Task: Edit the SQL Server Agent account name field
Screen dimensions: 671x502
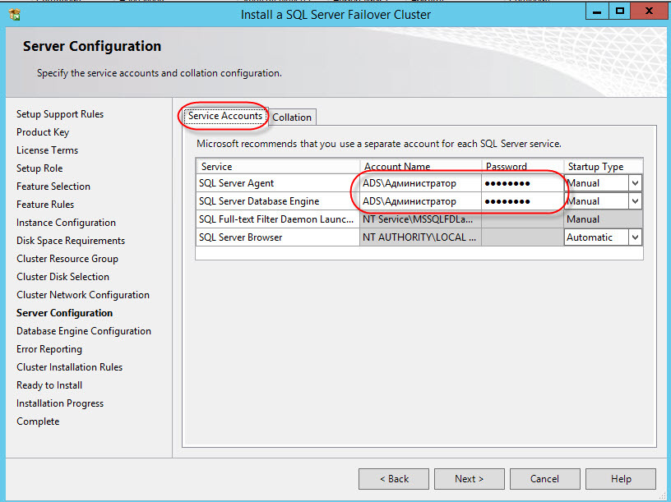Action: tap(419, 183)
